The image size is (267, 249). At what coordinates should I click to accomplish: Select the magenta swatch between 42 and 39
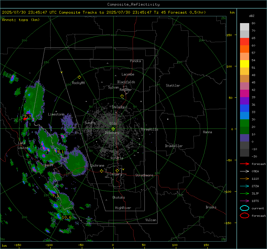pyautogui.click(x=244, y=93)
